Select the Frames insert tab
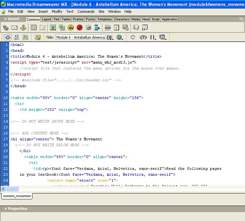245x221 pixels. (78, 19)
